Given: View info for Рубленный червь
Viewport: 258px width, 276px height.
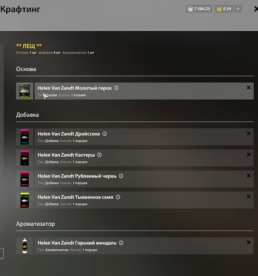Looking at the screenshot, I should pyautogui.click(x=121, y=176).
